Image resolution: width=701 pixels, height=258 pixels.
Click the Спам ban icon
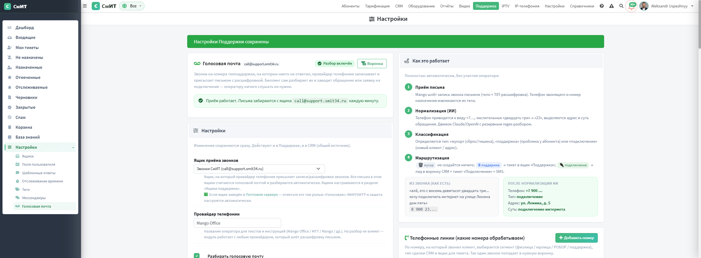[x=10, y=117]
